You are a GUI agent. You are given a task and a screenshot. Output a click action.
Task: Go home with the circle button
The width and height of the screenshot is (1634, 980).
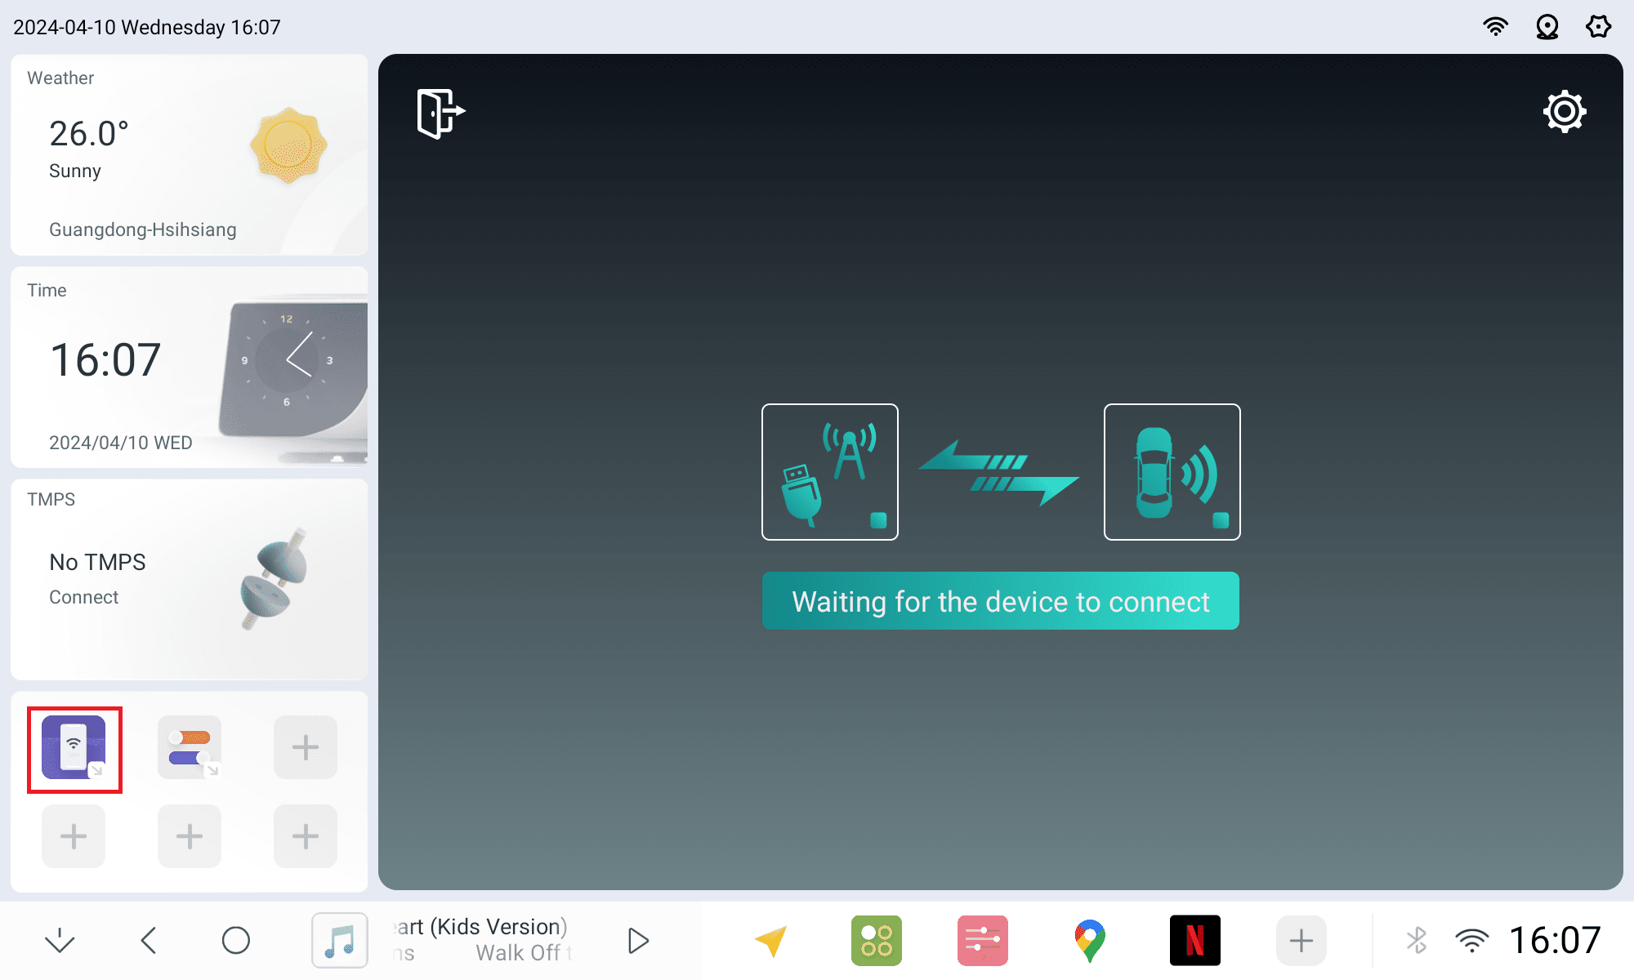pos(236,941)
